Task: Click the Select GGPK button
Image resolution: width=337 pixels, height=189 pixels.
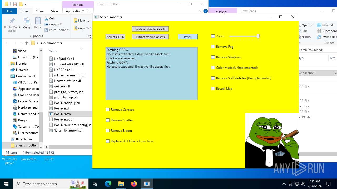Action: tap(115, 37)
